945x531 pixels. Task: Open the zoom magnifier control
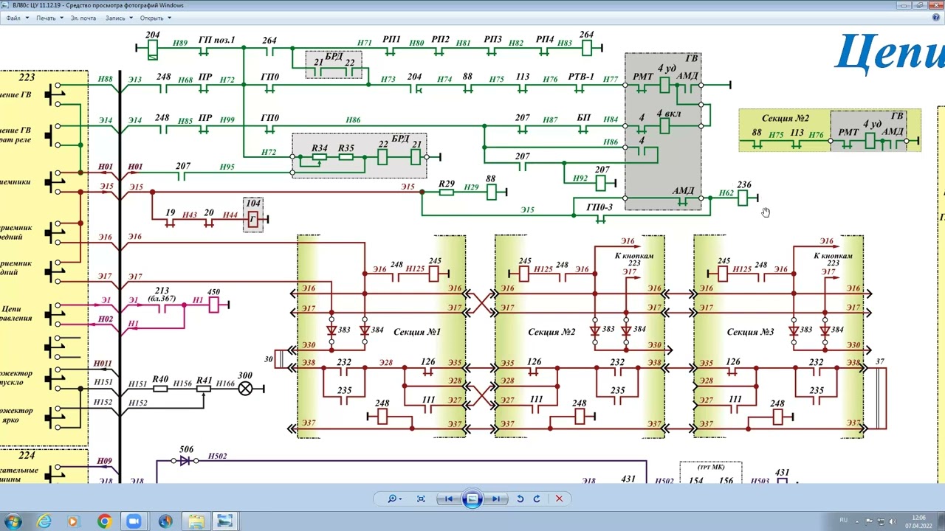click(x=392, y=499)
